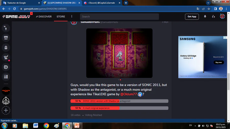Image resolution: width=230 pixels, height=129 pixels.
Task: Switch to Traductor de Google tab
Action: (x=21, y=3)
